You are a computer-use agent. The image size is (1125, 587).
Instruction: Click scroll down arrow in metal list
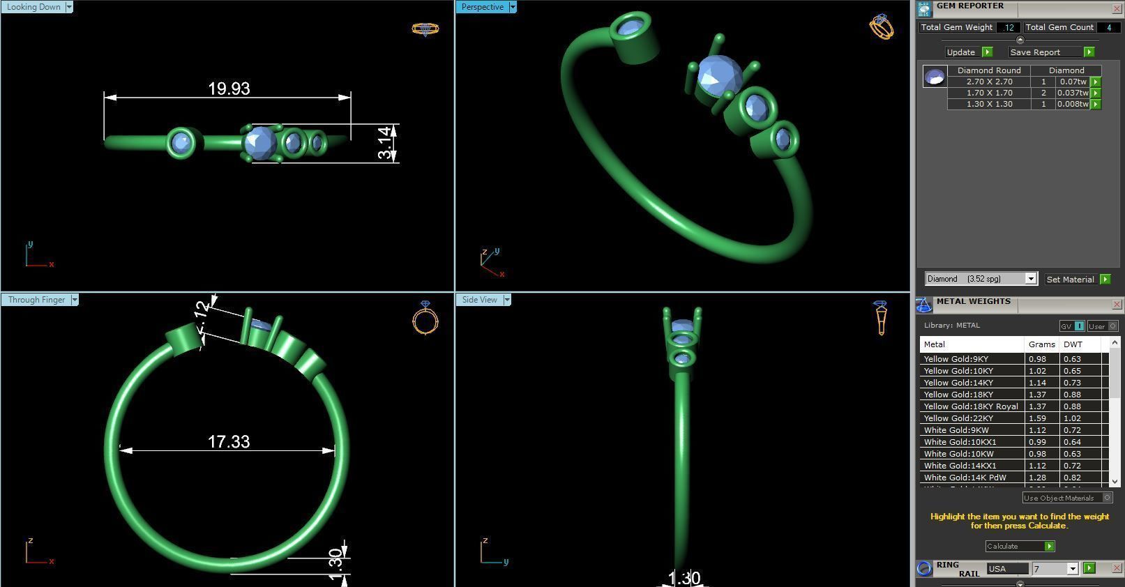point(1115,481)
